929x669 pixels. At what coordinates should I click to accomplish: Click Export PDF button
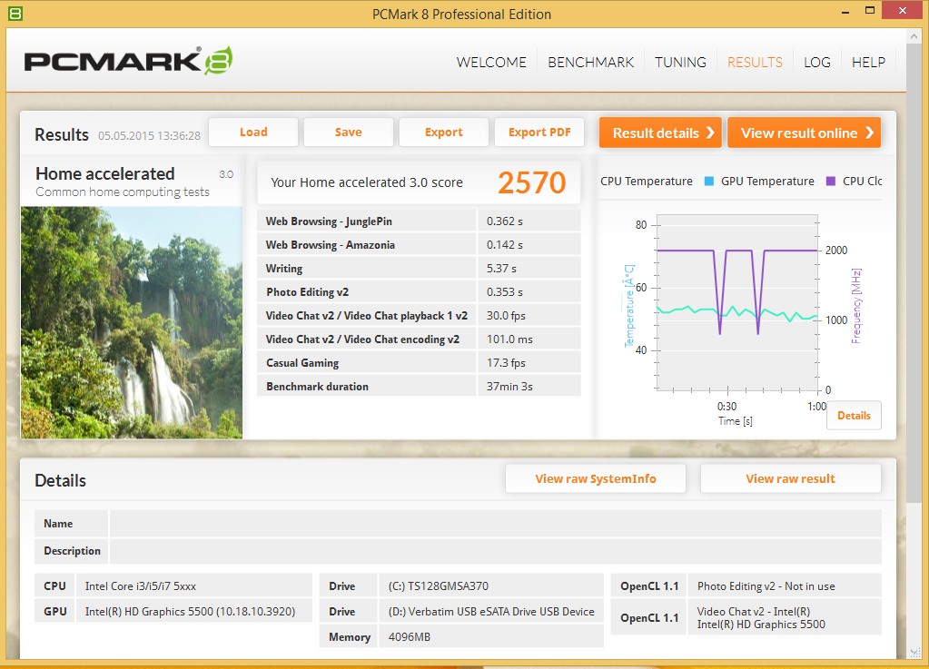(x=539, y=132)
